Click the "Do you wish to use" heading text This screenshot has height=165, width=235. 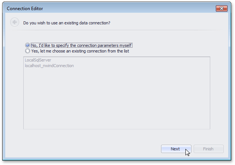(67, 23)
